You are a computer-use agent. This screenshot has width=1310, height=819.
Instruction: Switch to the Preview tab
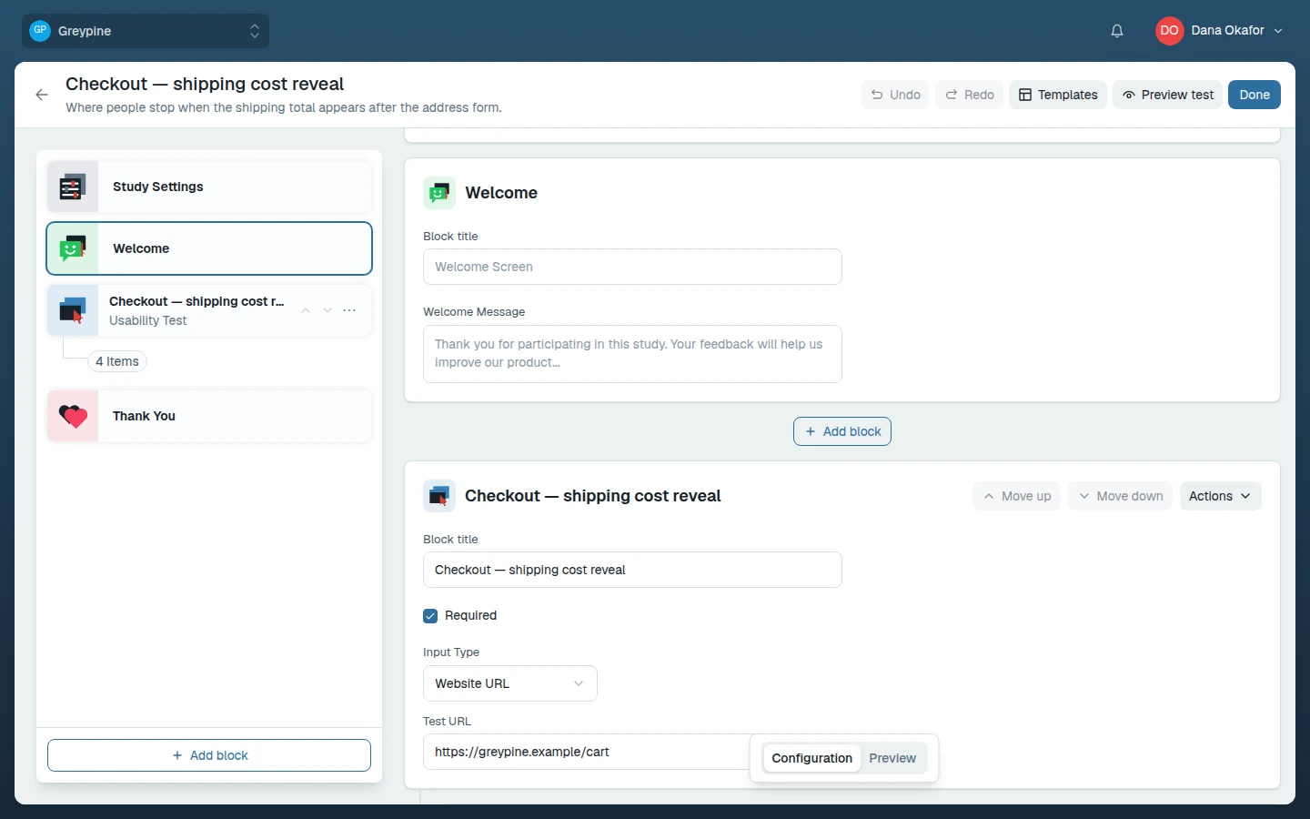click(x=892, y=758)
